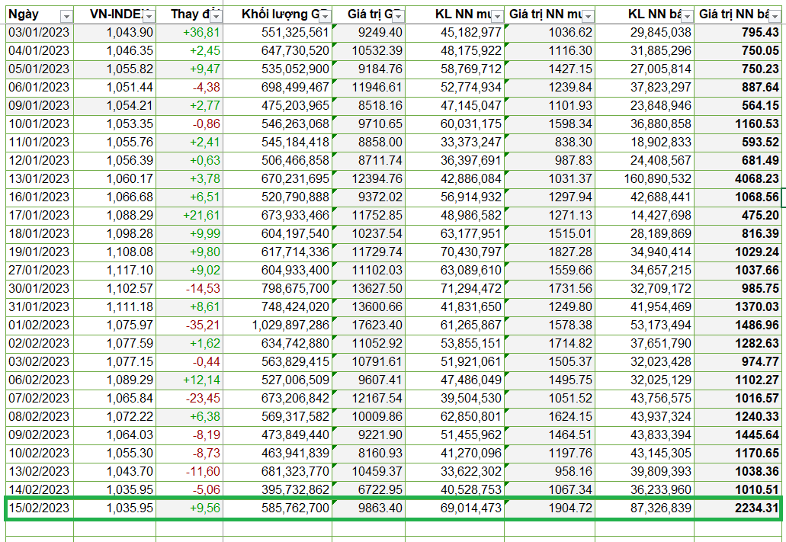Viewport: 786px width, 542px height.
Task: Select change value -11,60
Action: pos(190,472)
